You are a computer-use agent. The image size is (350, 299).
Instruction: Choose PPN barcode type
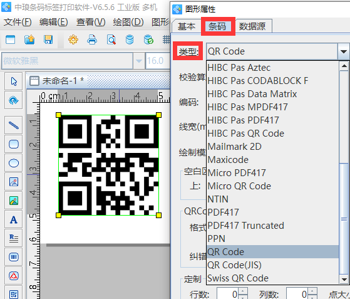click(272, 239)
